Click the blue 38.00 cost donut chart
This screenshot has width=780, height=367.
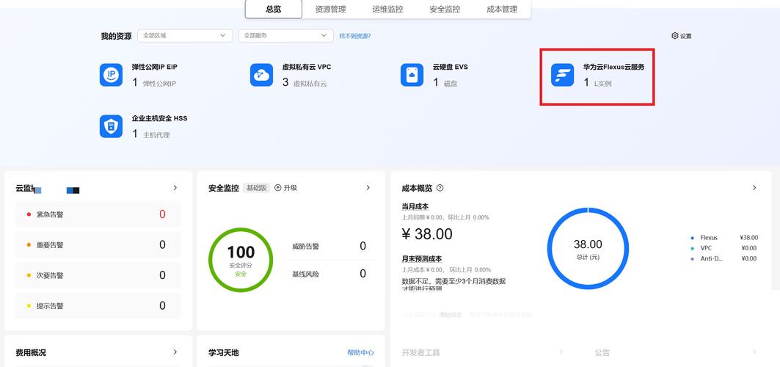pyautogui.click(x=588, y=249)
